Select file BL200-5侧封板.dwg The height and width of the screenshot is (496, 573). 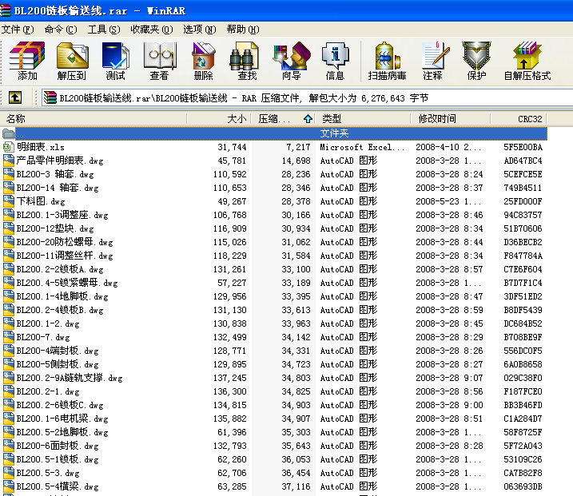[58, 364]
